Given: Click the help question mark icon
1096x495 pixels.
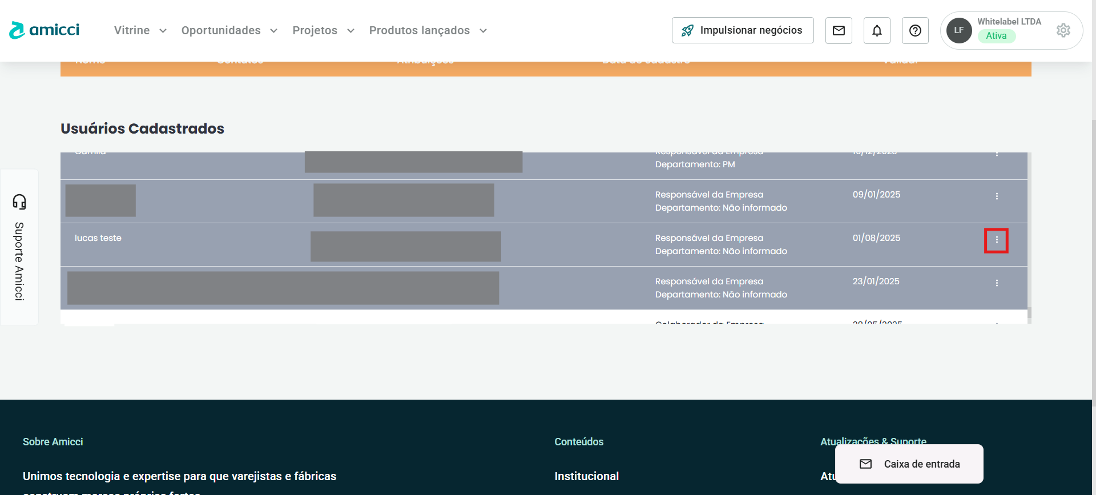Looking at the screenshot, I should click(915, 30).
